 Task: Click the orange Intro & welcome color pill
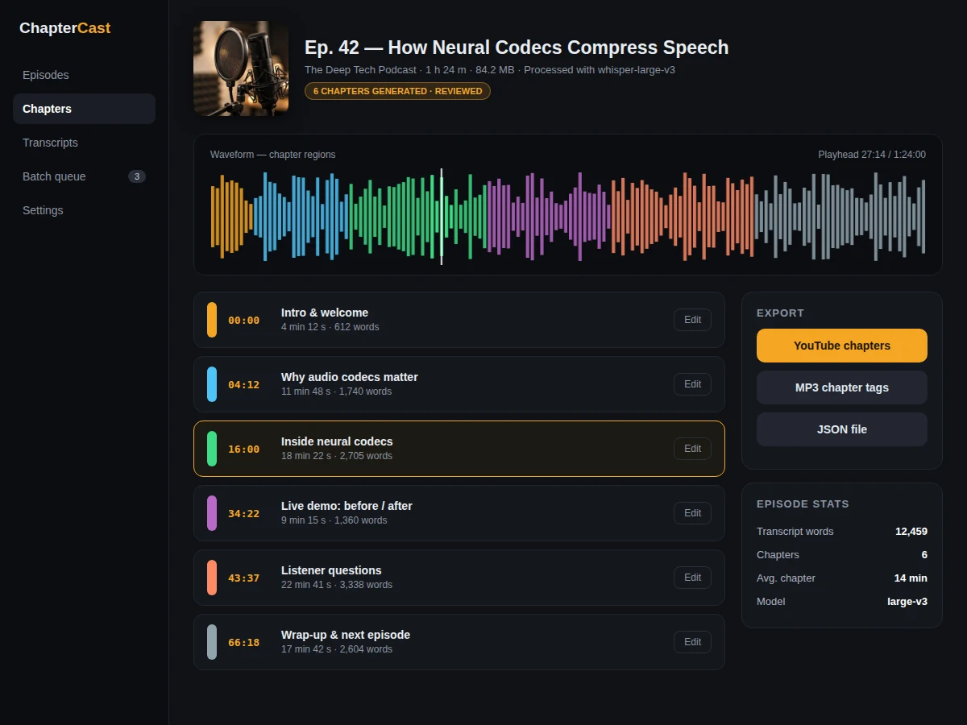click(x=212, y=320)
